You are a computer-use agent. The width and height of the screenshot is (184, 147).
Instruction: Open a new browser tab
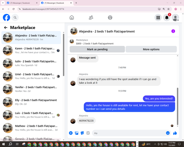coord(76,3)
